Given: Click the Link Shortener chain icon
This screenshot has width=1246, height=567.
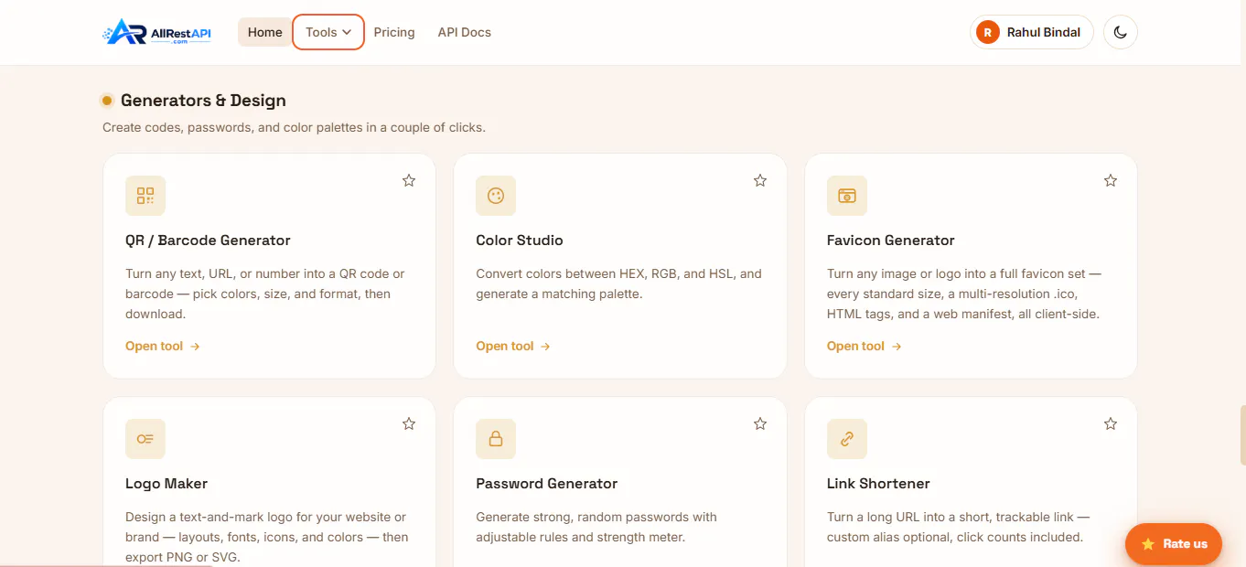Looking at the screenshot, I should tap(847, 439).
